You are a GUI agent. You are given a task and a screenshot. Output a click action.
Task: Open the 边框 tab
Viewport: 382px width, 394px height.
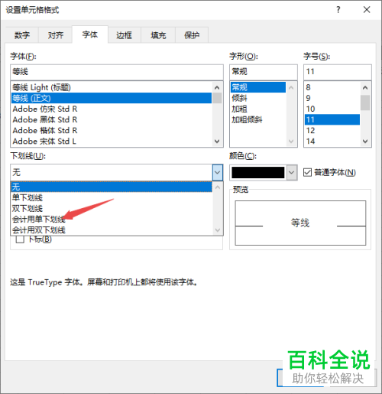[x=124, y=35]
